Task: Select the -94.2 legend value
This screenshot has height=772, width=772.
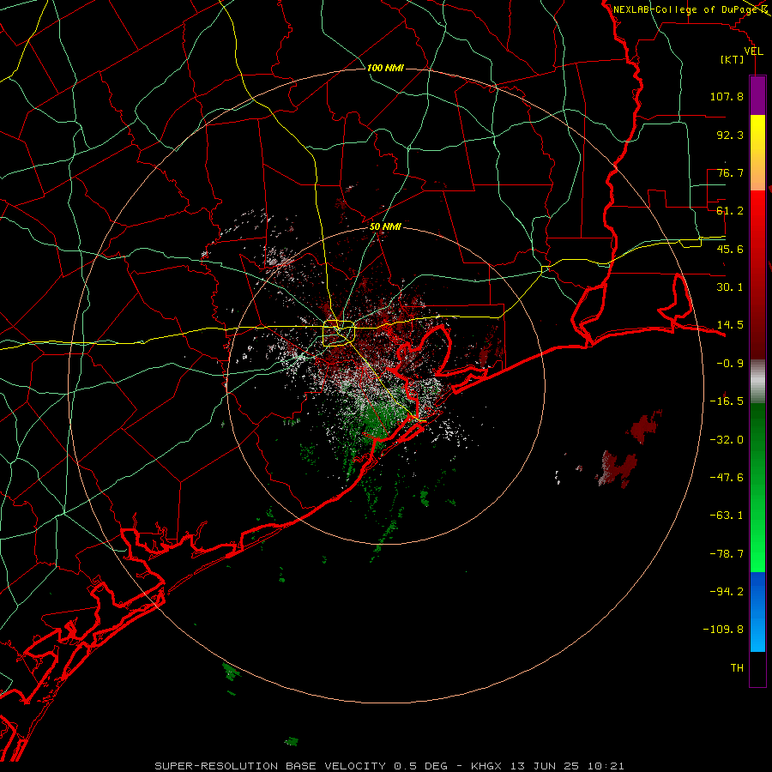Action: (727, 592)
